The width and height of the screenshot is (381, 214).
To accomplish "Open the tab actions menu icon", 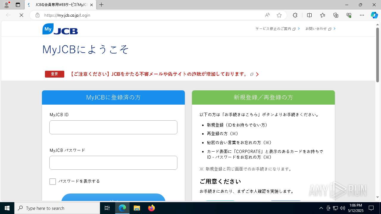I will point(18,5).
